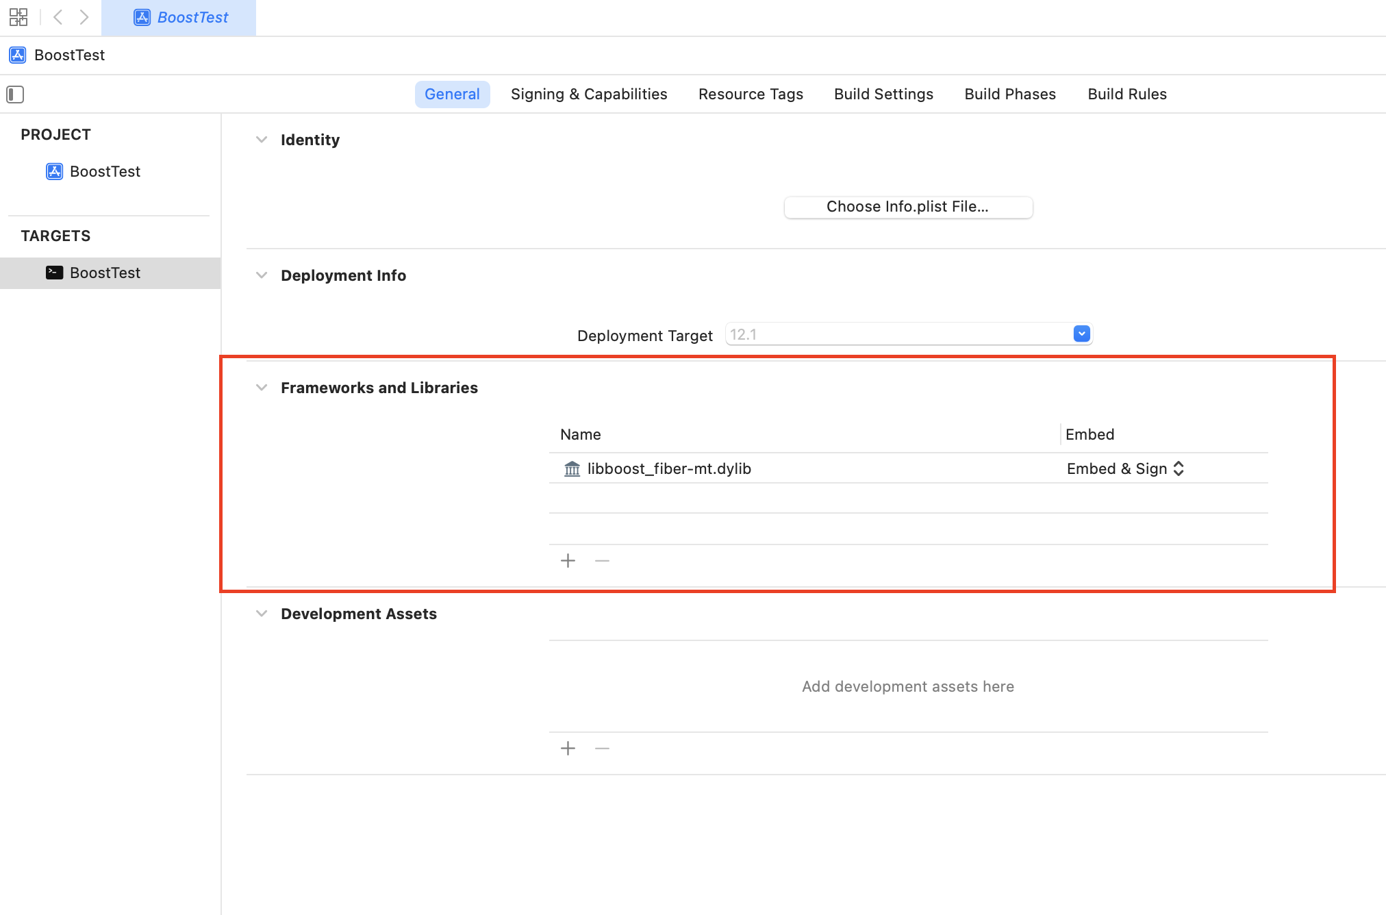
Task: Select the libboost_fiber-mt.dylib row
Action: (x=908, y=468)
